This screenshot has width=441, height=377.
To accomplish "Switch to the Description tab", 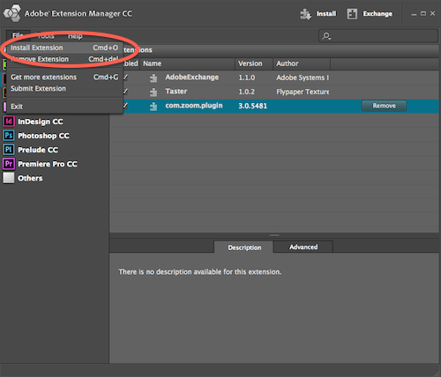I will click(x=244, y=248).
